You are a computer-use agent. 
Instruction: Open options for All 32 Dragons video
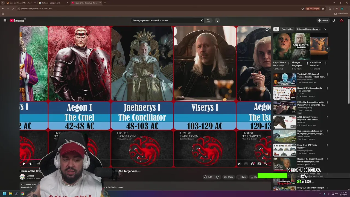(x=327, y=117)
